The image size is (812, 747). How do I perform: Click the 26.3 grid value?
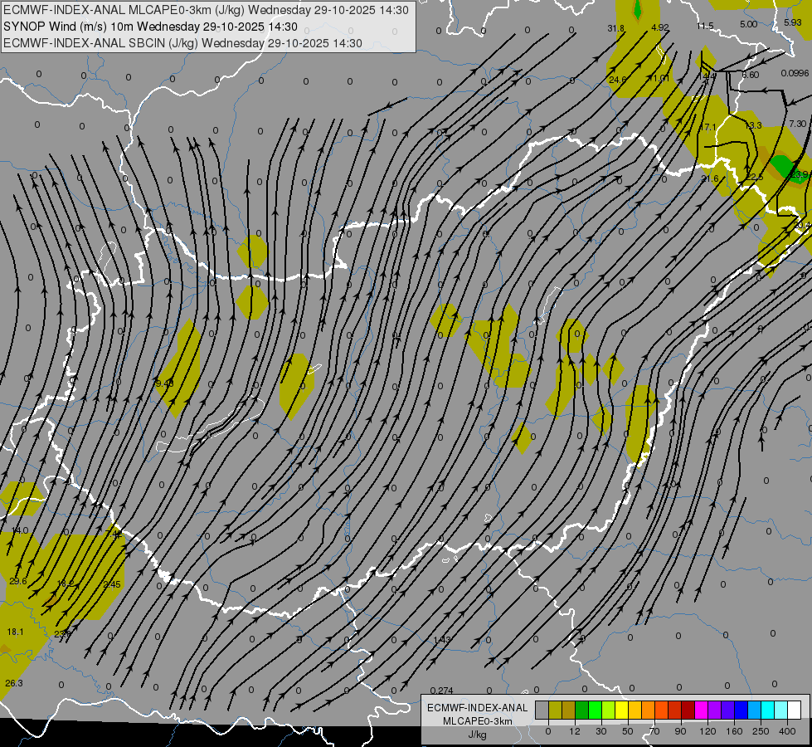click(14, 683)
